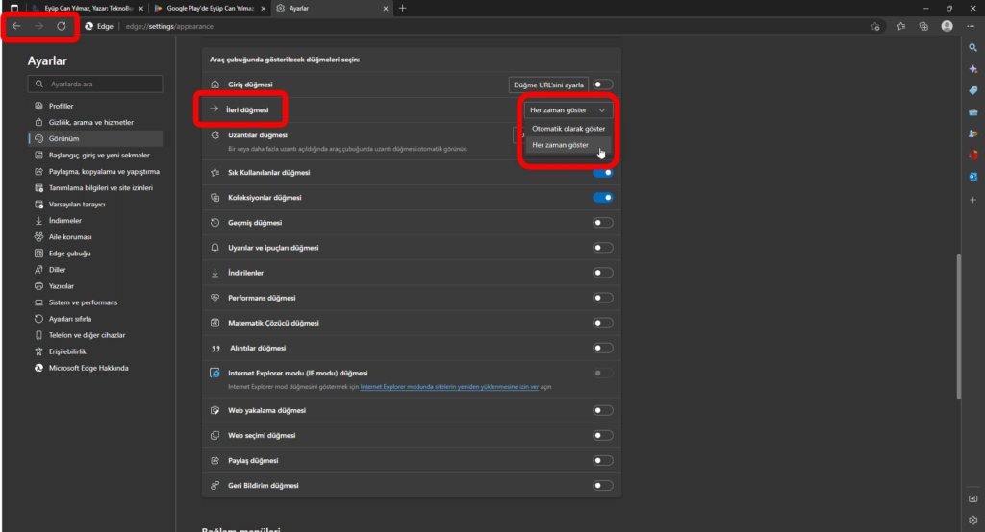Screen dimensions: 985x532
Task: Open the Collections toolbar icon
Action: point(923,26)
